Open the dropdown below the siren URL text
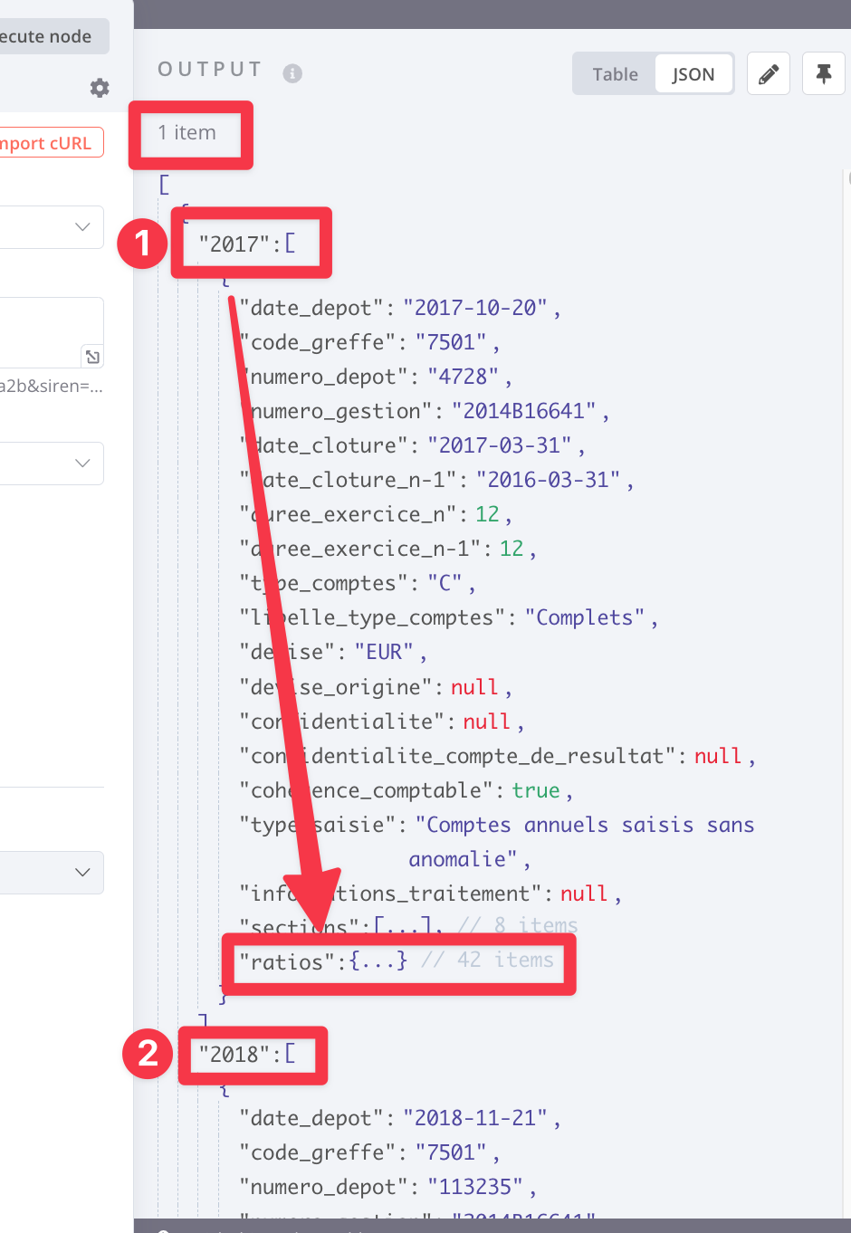 pos(51,463)
